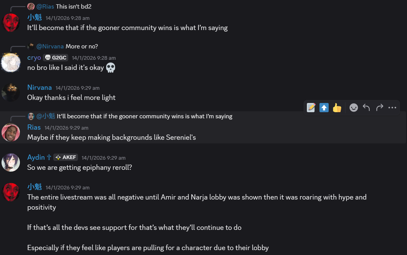Click the skull emoji in cryo's message
407x255 pixels.
point(110,68)
